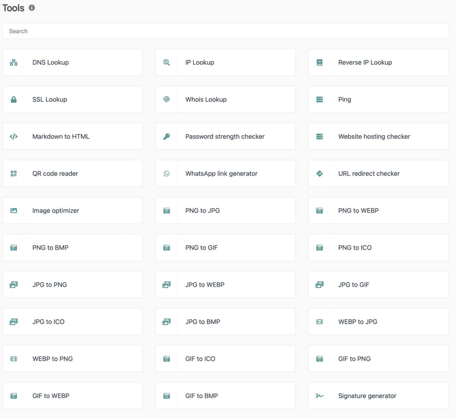
Task: Launch the WEBP to JPG converter
Action: click(357, 322)
